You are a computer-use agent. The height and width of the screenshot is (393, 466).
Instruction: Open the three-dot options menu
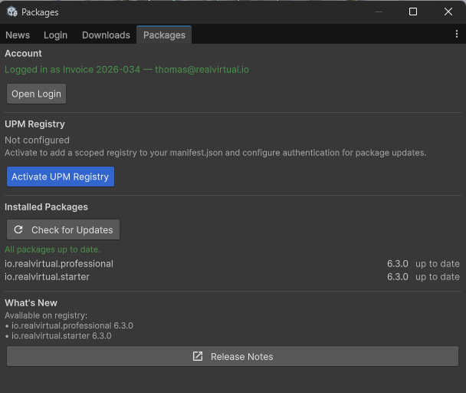(x=457, y=35)
